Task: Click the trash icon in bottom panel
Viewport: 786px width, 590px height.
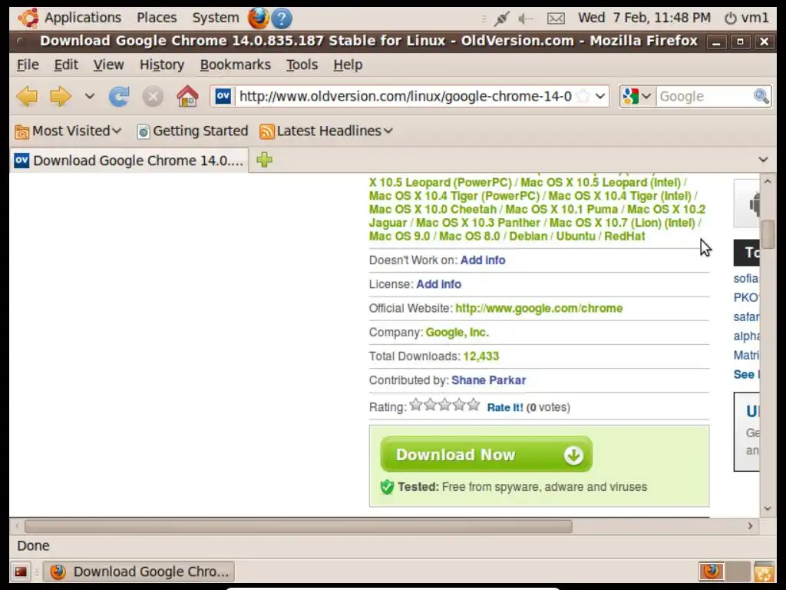Action: point(764,572)
